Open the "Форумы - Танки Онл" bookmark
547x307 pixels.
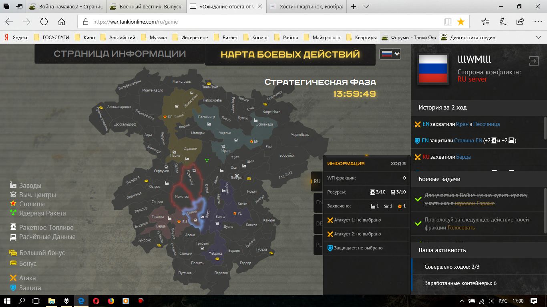click(x=409, y=38)
